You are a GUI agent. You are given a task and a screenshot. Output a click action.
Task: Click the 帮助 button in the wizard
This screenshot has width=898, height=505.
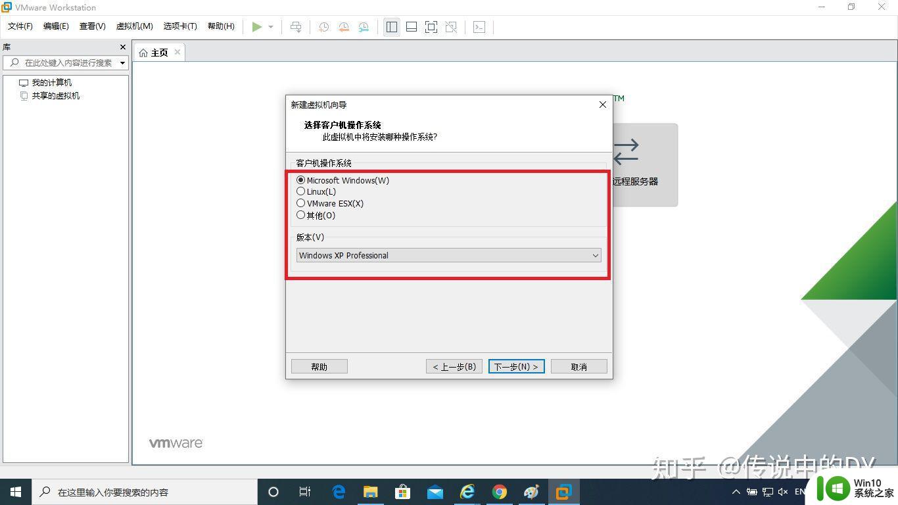click(319, 366)
